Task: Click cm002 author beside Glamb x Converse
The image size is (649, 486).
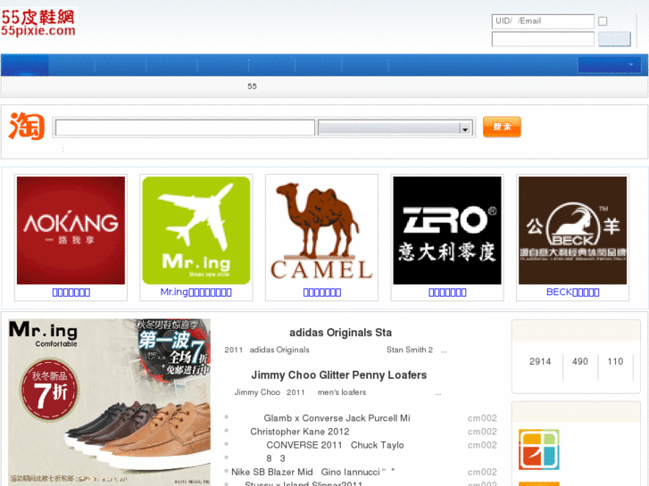Action: point(482,418)
